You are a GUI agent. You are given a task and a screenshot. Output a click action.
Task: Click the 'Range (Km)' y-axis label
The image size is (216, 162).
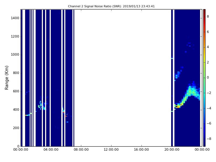point(6,78)
